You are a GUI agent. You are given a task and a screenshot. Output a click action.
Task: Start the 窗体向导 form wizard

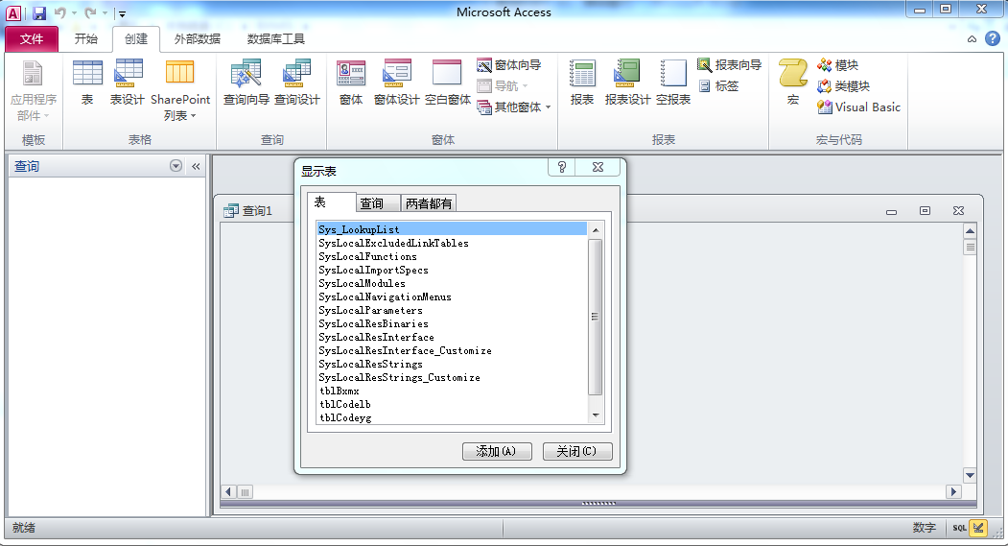[509, 65]
